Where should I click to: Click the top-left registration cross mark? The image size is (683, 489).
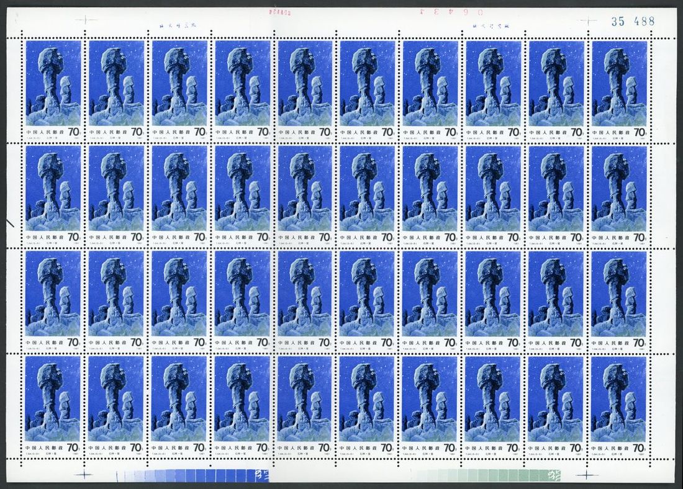[82, 20]
